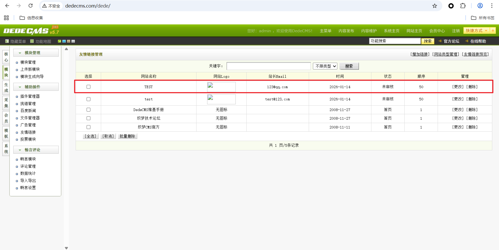Open the 内容维护 top menu item
The image size is (499, 250).
coord(369,31)
